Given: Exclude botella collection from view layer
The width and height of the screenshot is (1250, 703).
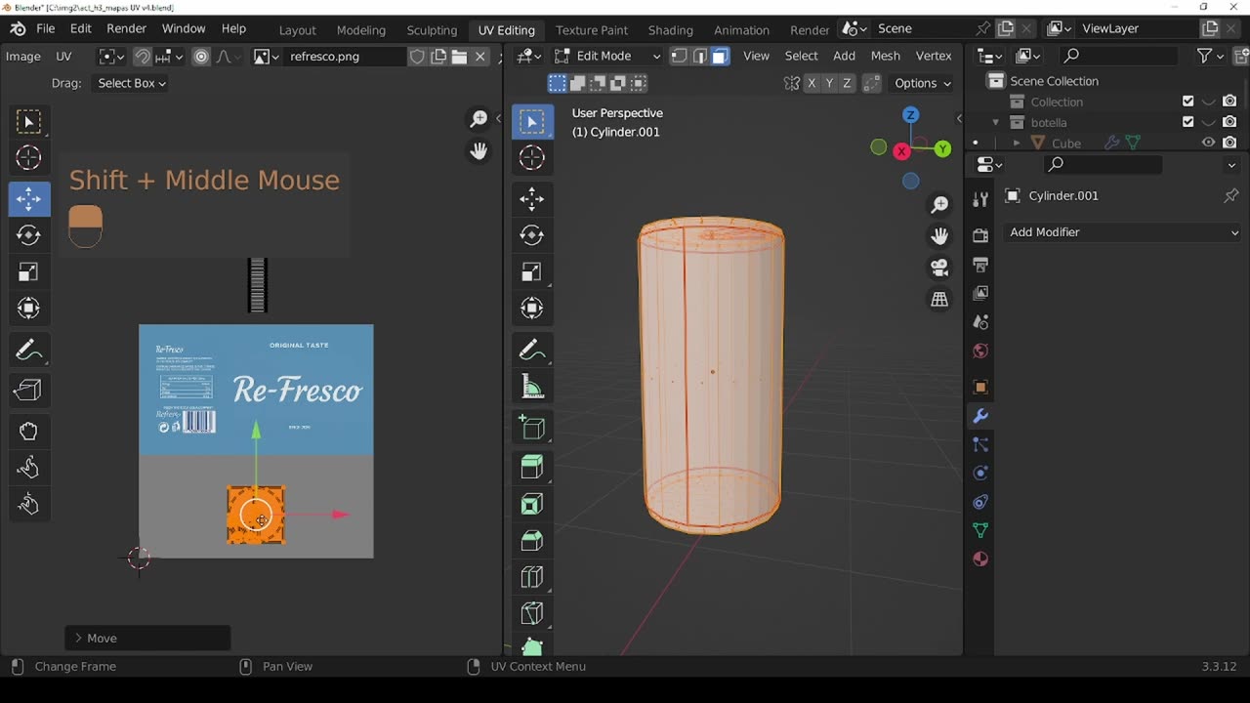Looking at the screenshot, I should 1187,122.
